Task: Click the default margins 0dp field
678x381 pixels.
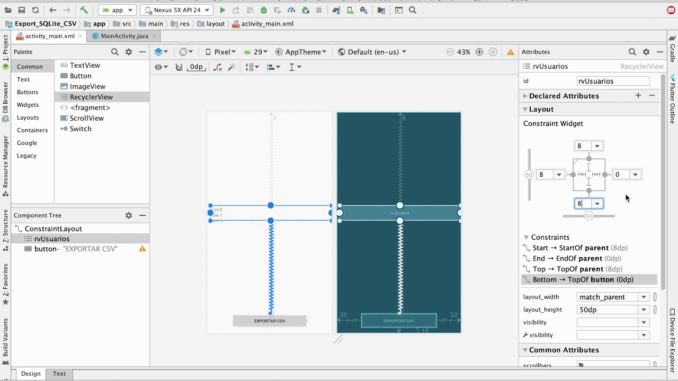Action: pos(196,67)
